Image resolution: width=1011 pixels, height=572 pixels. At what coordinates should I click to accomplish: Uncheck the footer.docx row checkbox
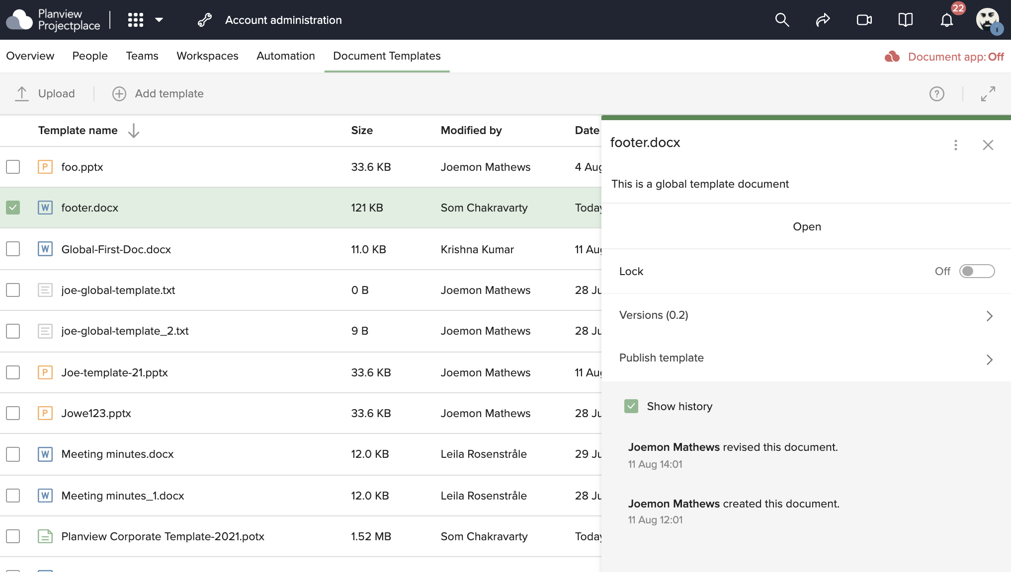pos(13,208)
